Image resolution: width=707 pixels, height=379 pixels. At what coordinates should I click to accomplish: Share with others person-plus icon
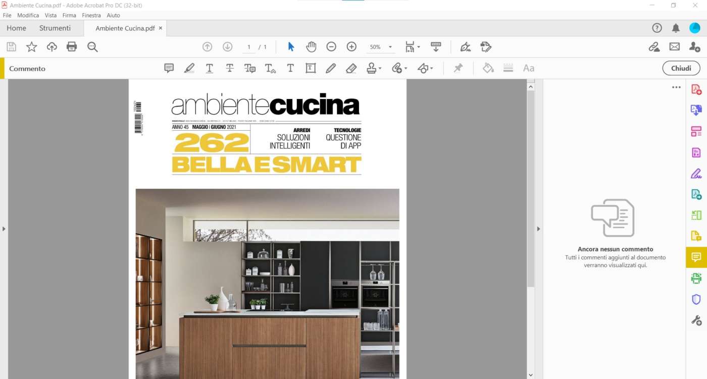[695, 47]
